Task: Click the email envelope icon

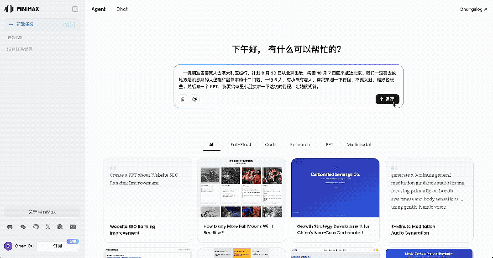Action: 73,226
